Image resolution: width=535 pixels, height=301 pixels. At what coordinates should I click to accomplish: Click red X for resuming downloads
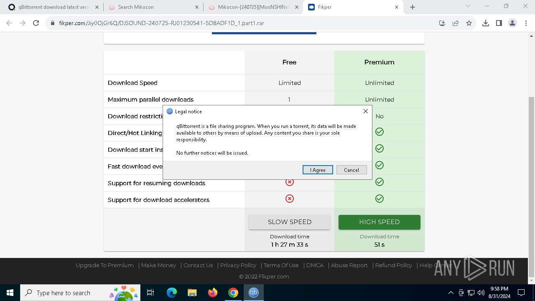pyautogui.click(x=289, y=182)
